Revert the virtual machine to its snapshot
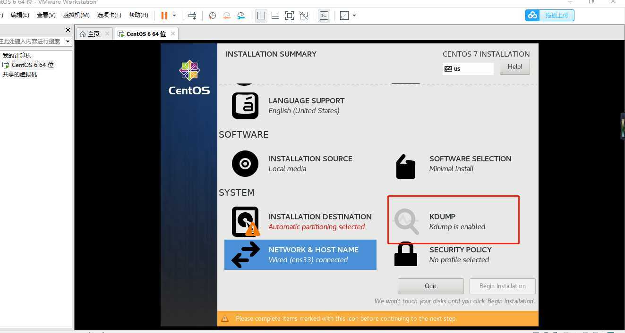 pos(227,16)
